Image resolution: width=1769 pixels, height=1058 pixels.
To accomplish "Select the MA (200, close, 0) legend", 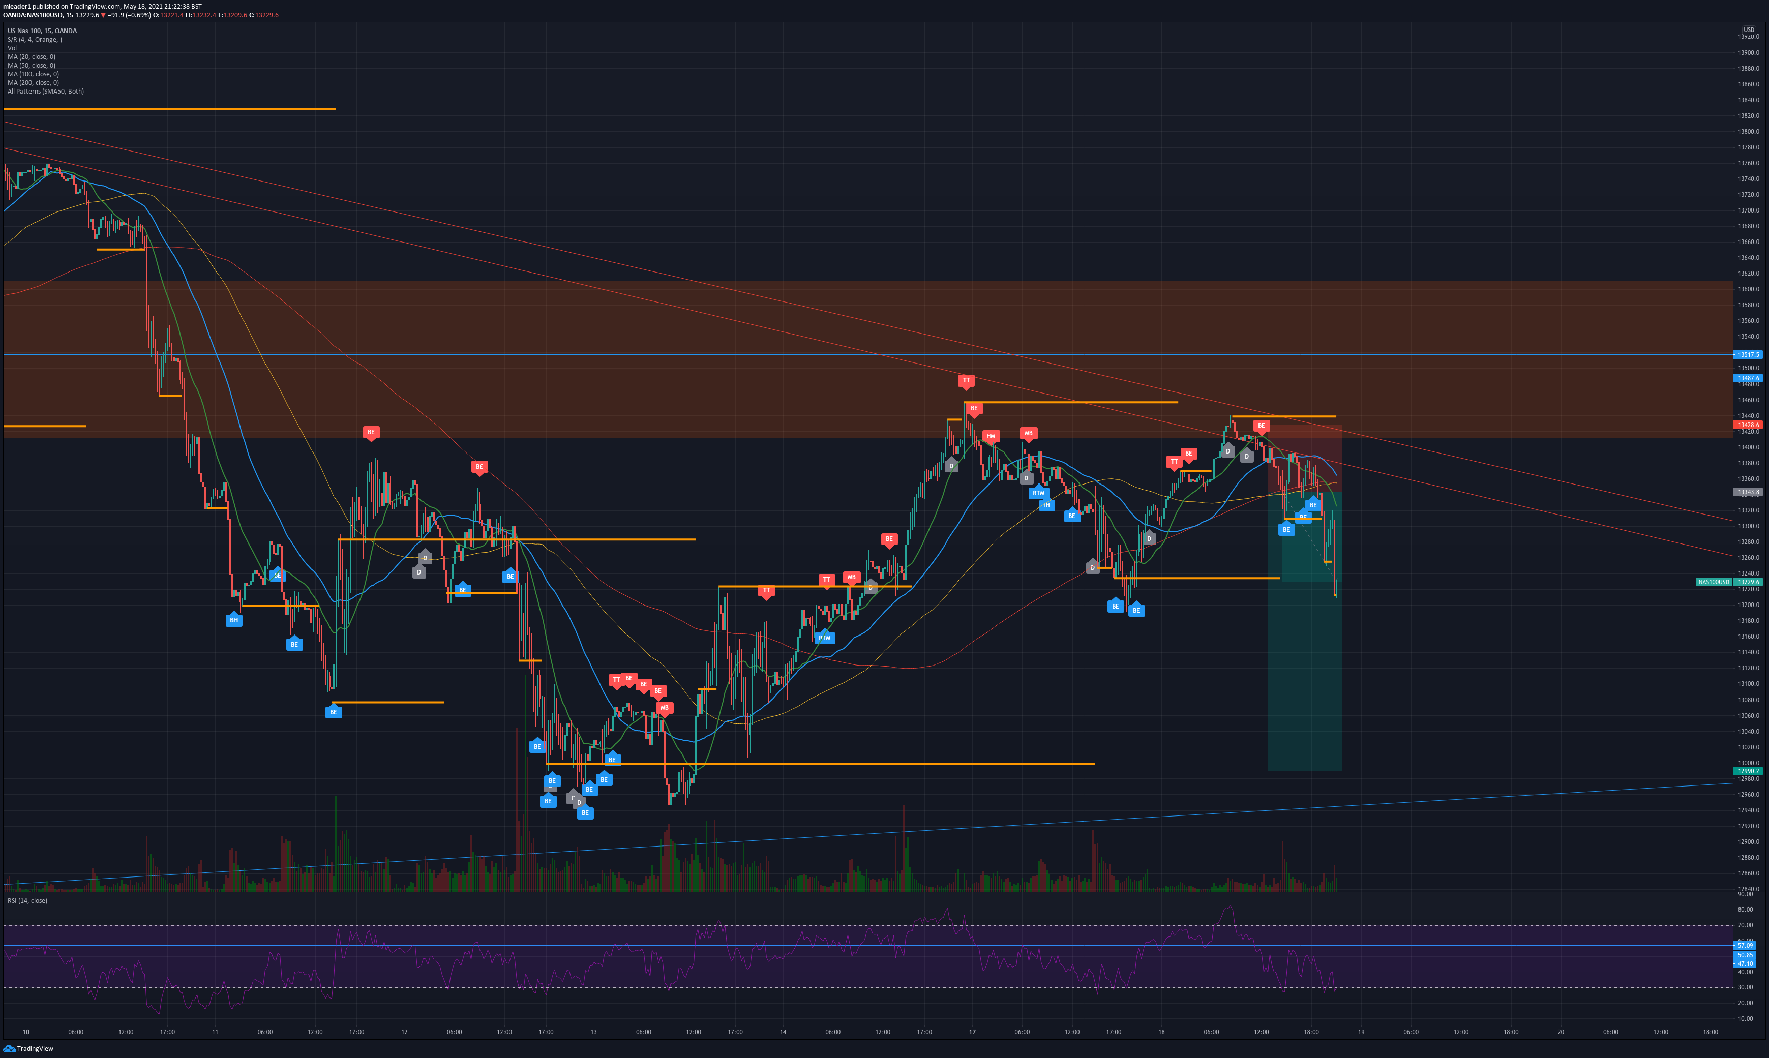I will click(34, 82).
